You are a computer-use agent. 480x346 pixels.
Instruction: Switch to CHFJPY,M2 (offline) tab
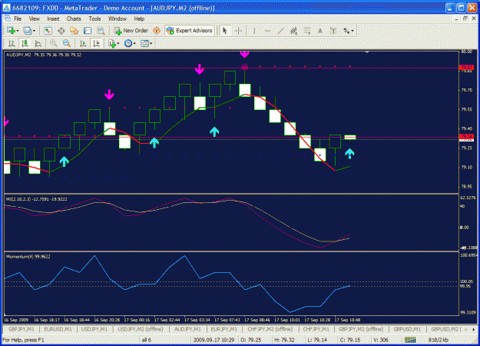[x=270, y=329]
